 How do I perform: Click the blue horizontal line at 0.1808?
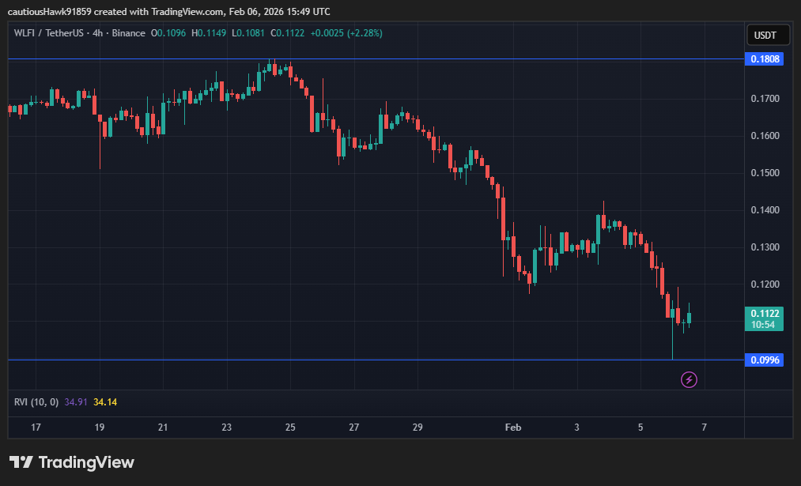click(395, 59)
